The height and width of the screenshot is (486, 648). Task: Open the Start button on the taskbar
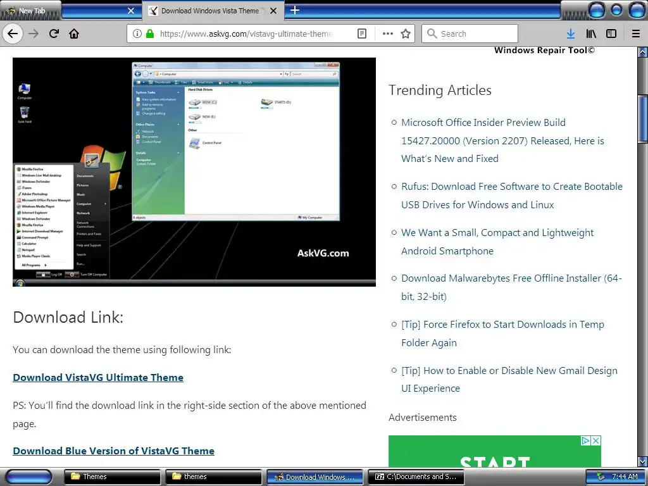pyautogui.click(x=29, y=477)
